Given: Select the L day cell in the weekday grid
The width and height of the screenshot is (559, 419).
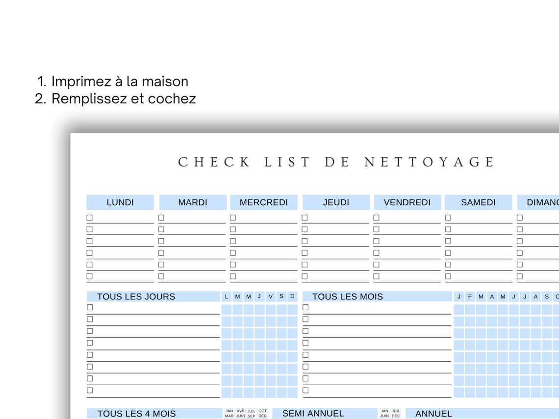Looking at the screenshot, I should pyautogui.click(x=226, y=296).
